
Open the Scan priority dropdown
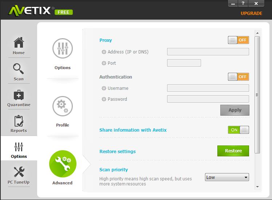226,177
